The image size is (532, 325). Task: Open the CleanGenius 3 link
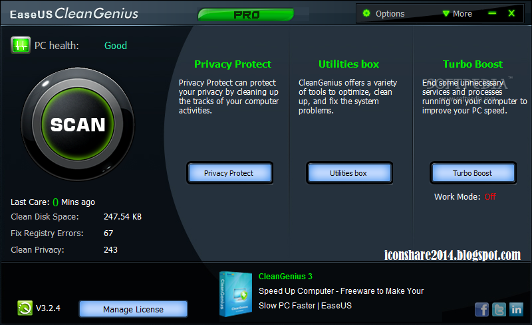coord(285,276)
